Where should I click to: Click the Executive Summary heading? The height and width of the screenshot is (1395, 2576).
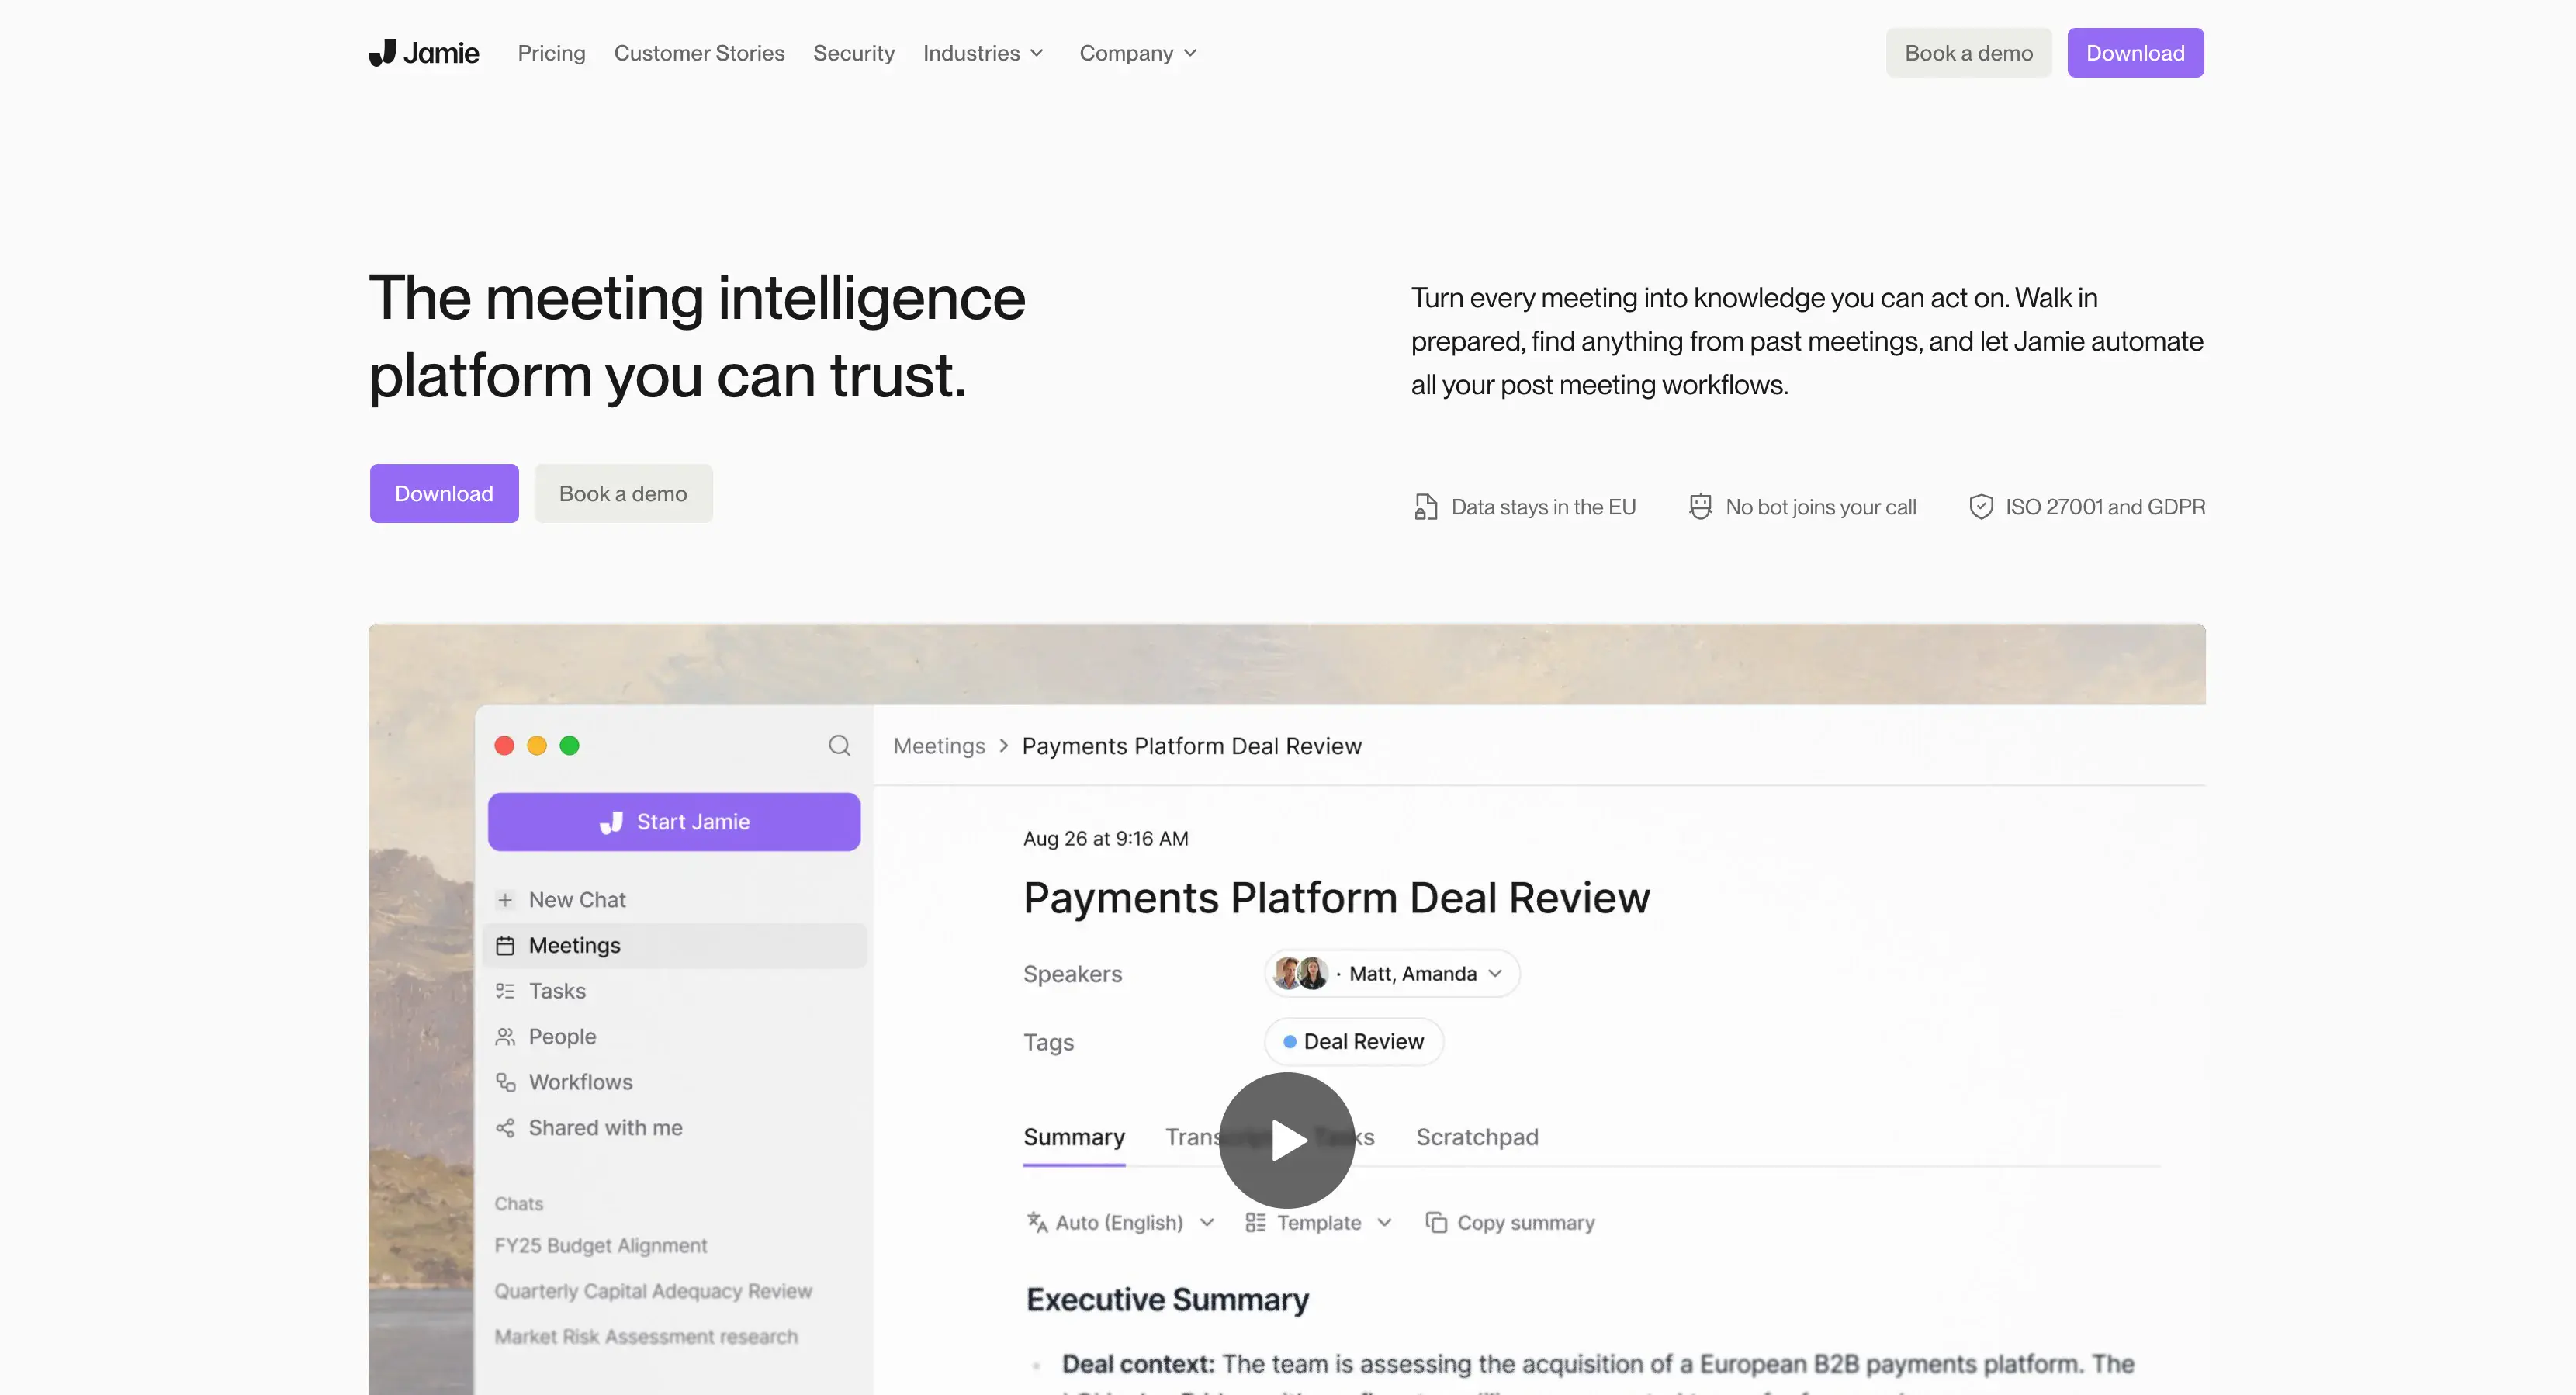1167,1300
